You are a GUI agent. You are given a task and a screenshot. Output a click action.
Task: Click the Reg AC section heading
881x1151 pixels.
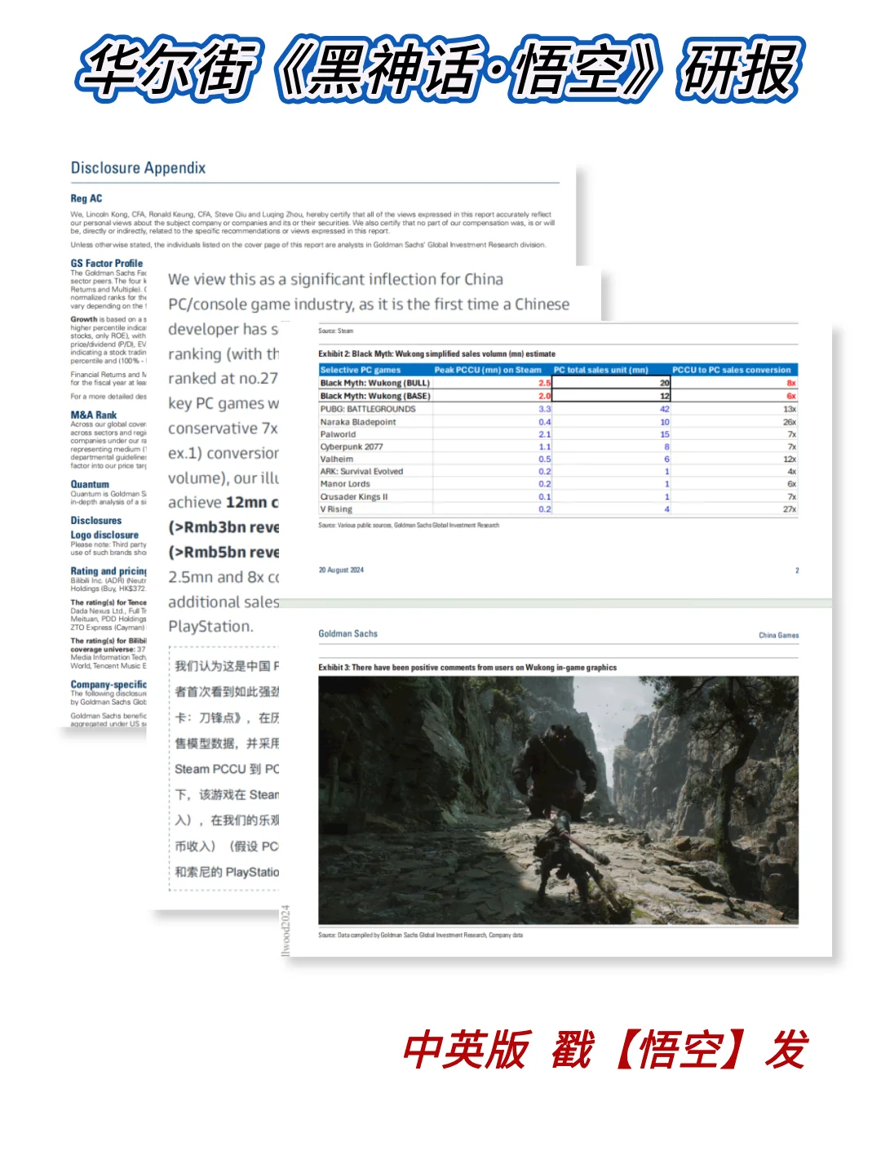click(86, 198)
